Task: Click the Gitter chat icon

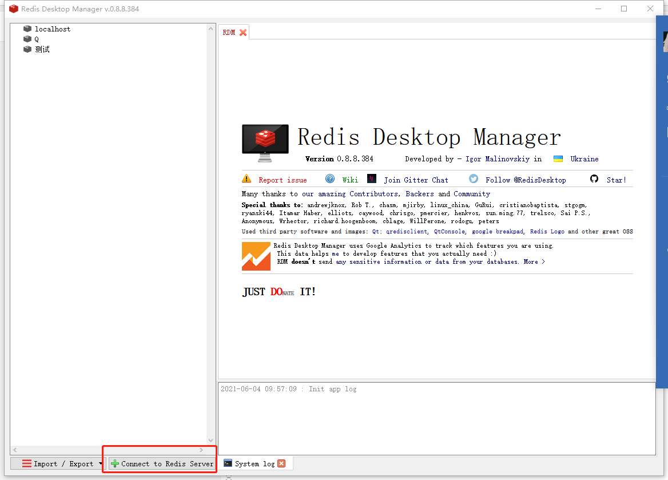Action: pyautogui.click(x=372, y=178)
